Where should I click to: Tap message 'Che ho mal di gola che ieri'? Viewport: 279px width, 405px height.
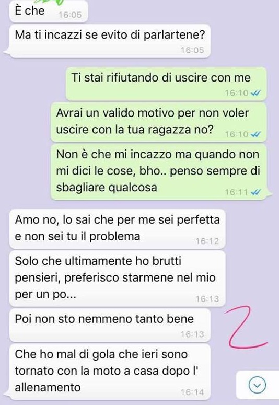tap(110, 372)
